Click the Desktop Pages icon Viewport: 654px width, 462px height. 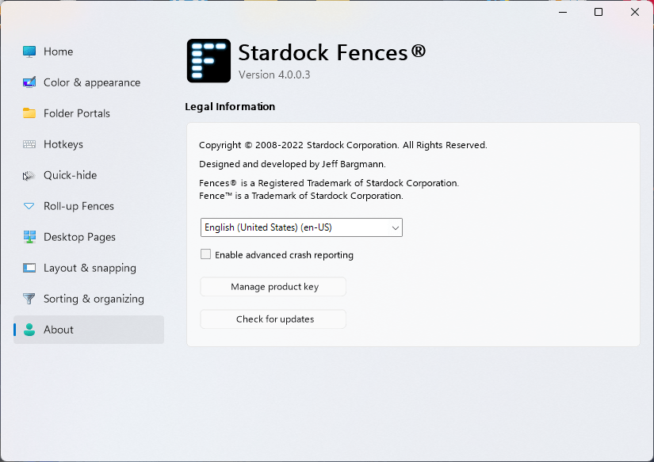pyautogui.click(x=29, y=237)
